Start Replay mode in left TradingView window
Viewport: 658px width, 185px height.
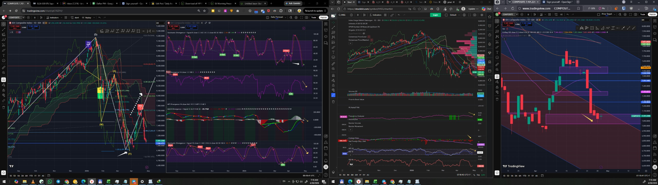coord(87,18)
